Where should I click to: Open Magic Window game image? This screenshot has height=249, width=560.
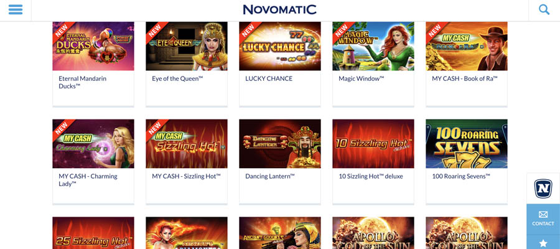click(x=373, y=46)
